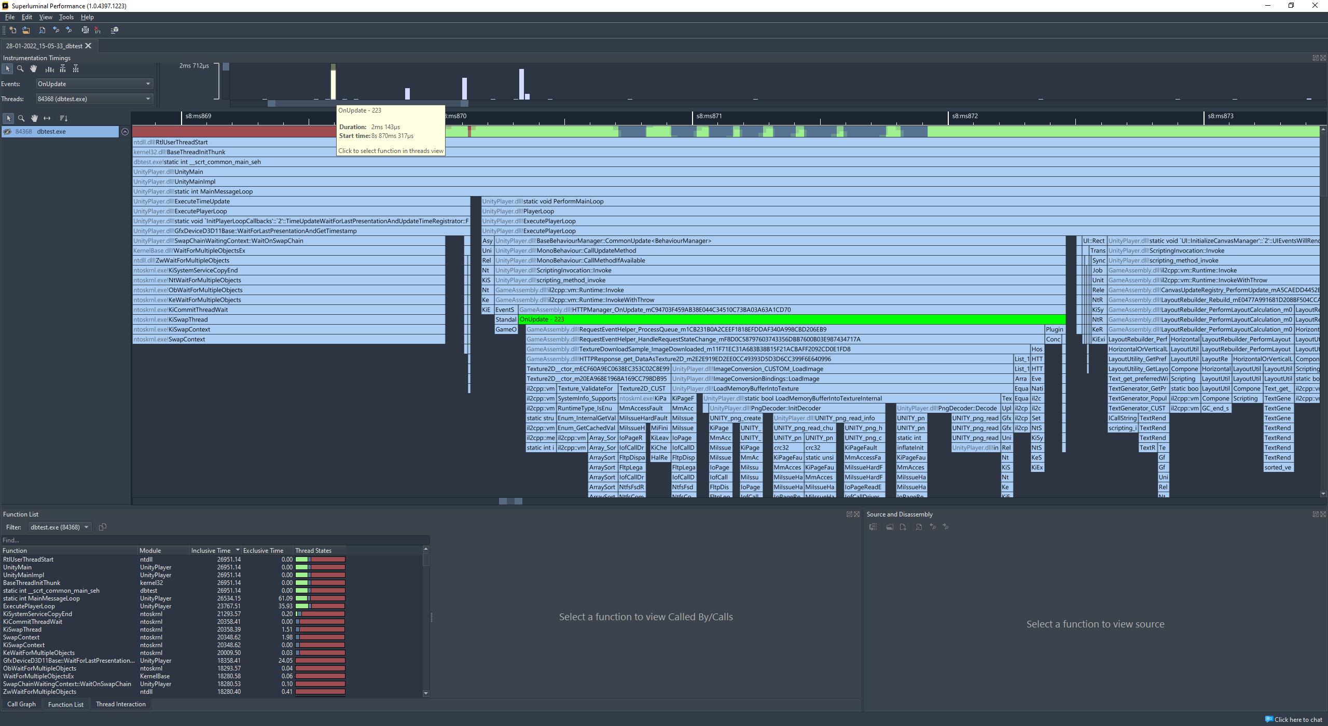Click the histogram fit-range bars icon
Viewport: 1328px width, 726px height.
click(x=49, y=69)
